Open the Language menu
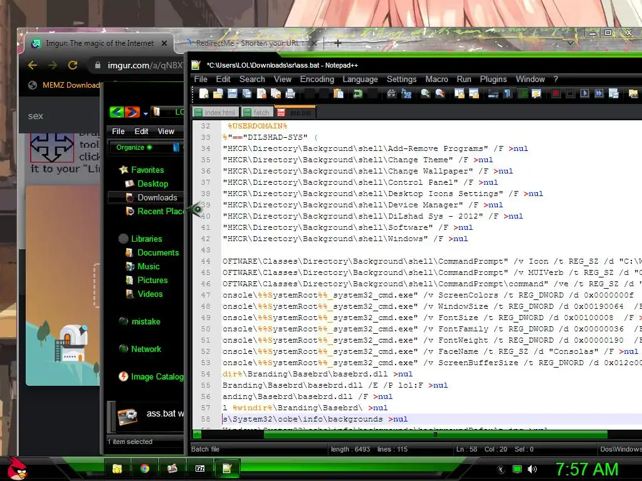Screen dimensions: 642x481 tap(360, 80)
